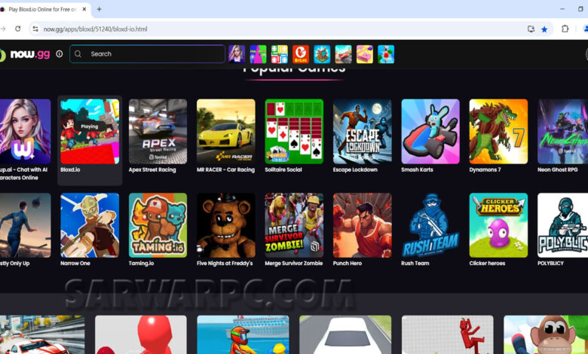The width and height of the screenshot is (588, 354).
Task: Click the 'Punch Hero' title text
Action: point(348,264)
